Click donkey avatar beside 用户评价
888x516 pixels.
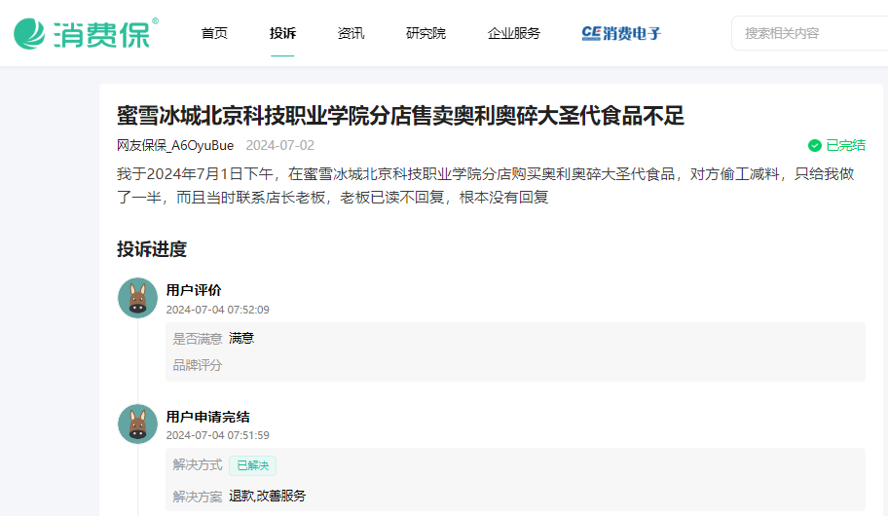[x=137, y=298]
